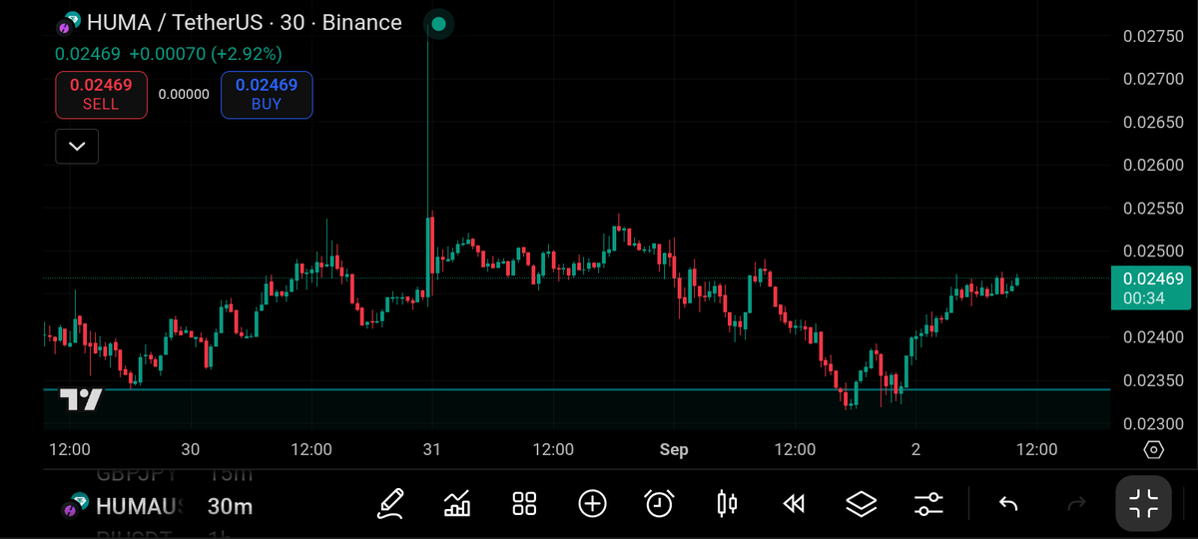Tap the add symbol plus icon
Image resolution: width=1198 pixels, height=539 pixels.
(593, 504)
